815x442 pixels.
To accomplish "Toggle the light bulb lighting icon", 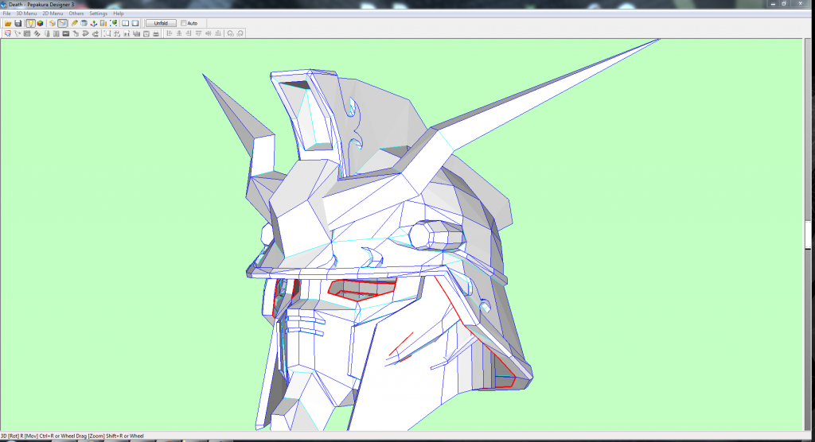I will click(30, 23).
